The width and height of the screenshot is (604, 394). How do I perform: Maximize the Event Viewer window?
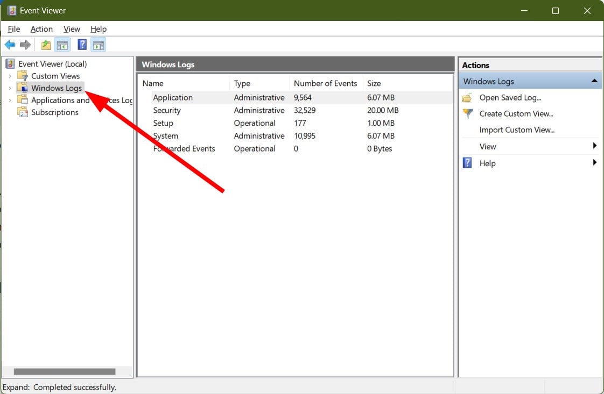click(x=556, y=10)
